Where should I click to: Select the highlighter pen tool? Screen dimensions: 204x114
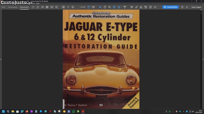tap(136, 7)
